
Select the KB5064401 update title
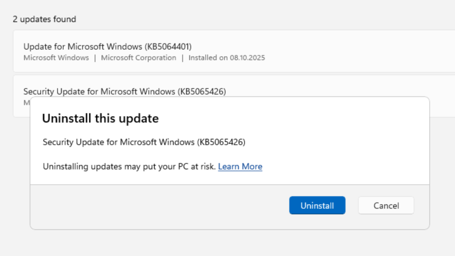click(x=107, y=46)
